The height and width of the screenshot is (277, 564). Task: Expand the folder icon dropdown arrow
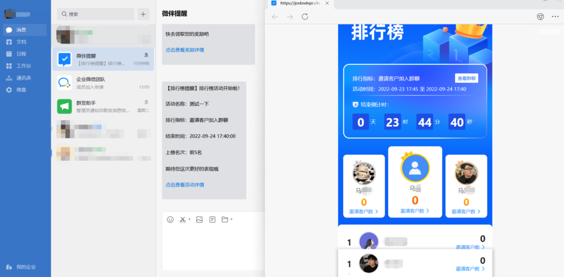tap(231, 220)
